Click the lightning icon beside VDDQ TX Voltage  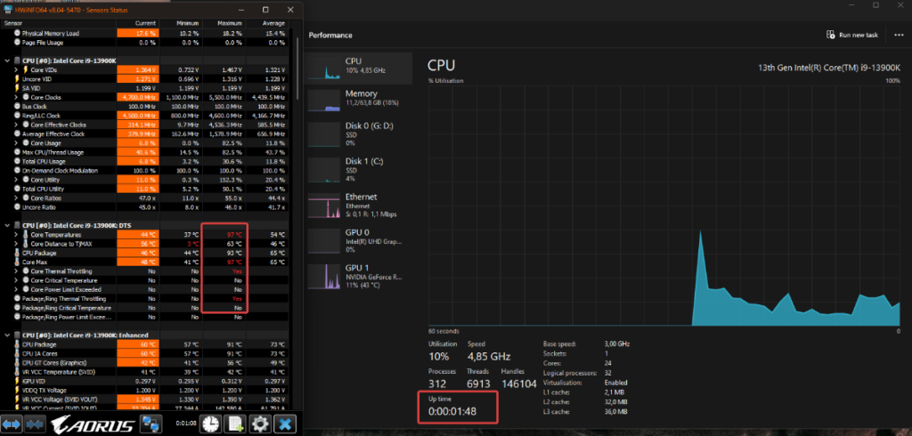[18, 390]
